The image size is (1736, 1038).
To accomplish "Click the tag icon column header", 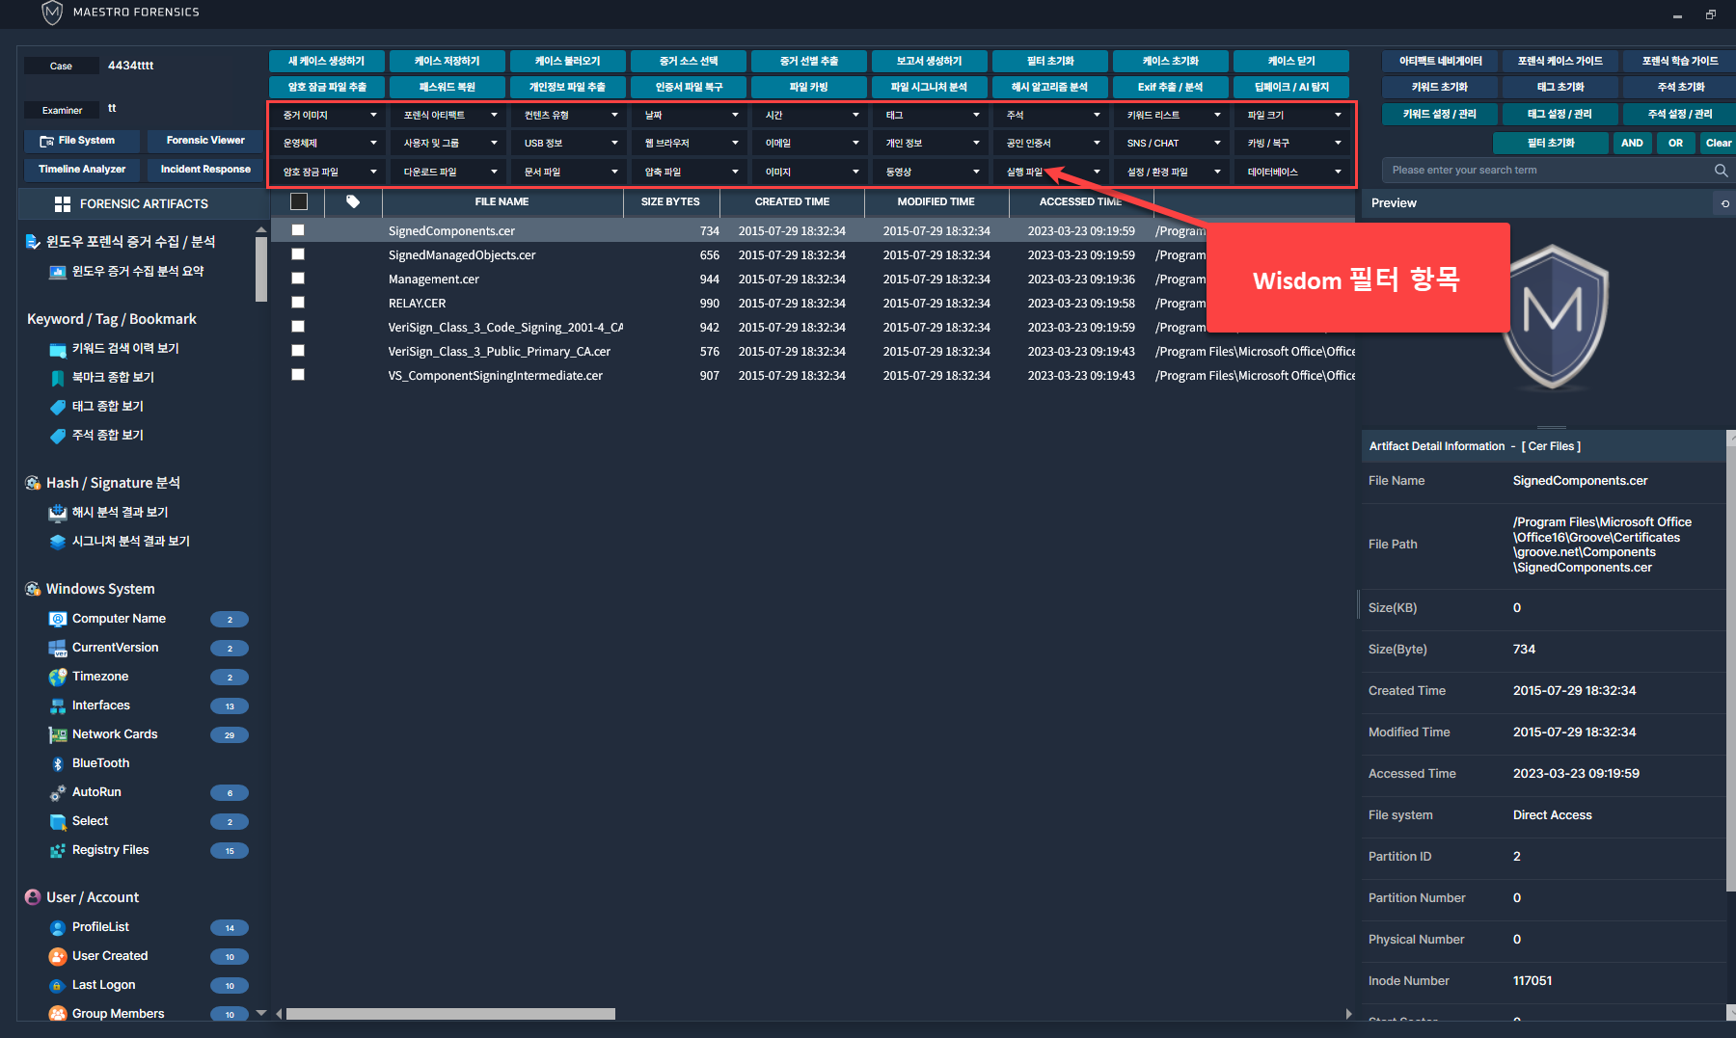I will (353, 202).
